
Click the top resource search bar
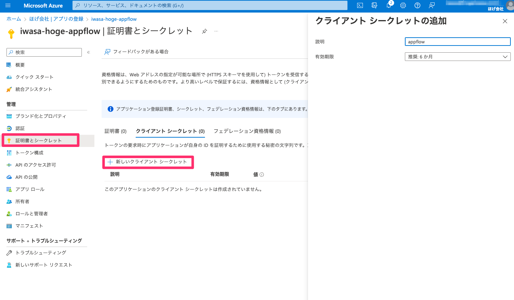[x=210, y=5]
